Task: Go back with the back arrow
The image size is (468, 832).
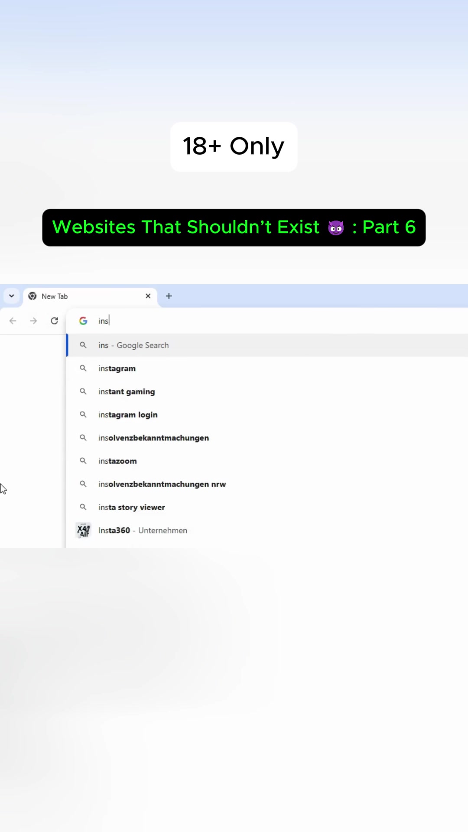Action: tap(13, 321)
